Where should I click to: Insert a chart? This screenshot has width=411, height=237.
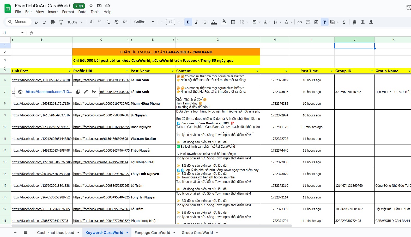pyautogui.click(x=316, y=22)
